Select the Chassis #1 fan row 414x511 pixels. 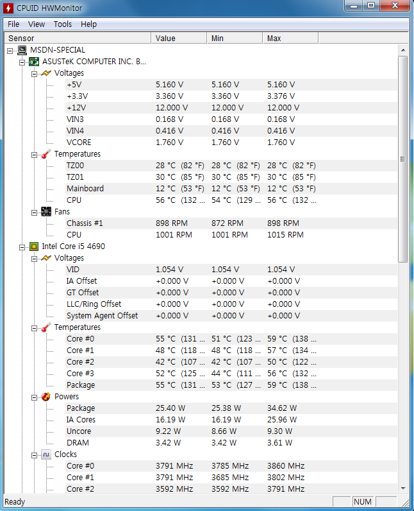(x=85, y=223)
